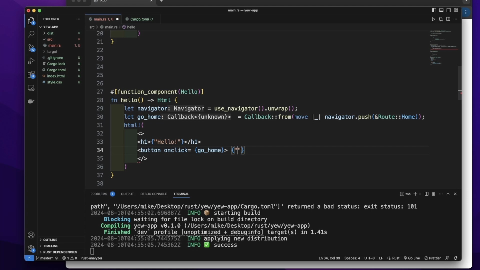Screen dimensions: 480x270
Task: Open the Search view in activity bar
Action: pos(31,34)
